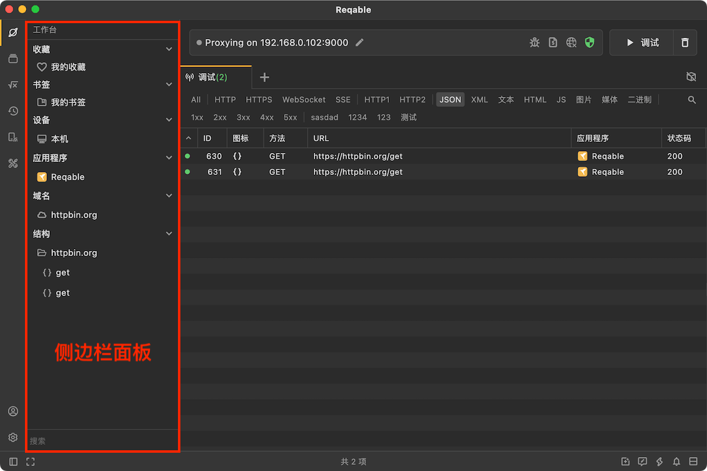
Task: Click the bug debug icon in proxy bar
Action: pos(535,43)
